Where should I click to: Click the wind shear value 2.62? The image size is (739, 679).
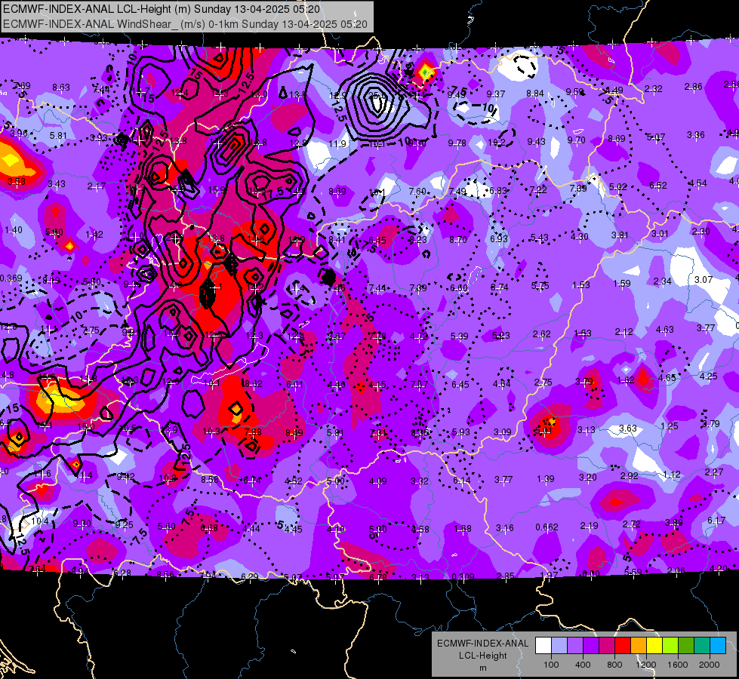pyautogui.click(x=542, y=333)
